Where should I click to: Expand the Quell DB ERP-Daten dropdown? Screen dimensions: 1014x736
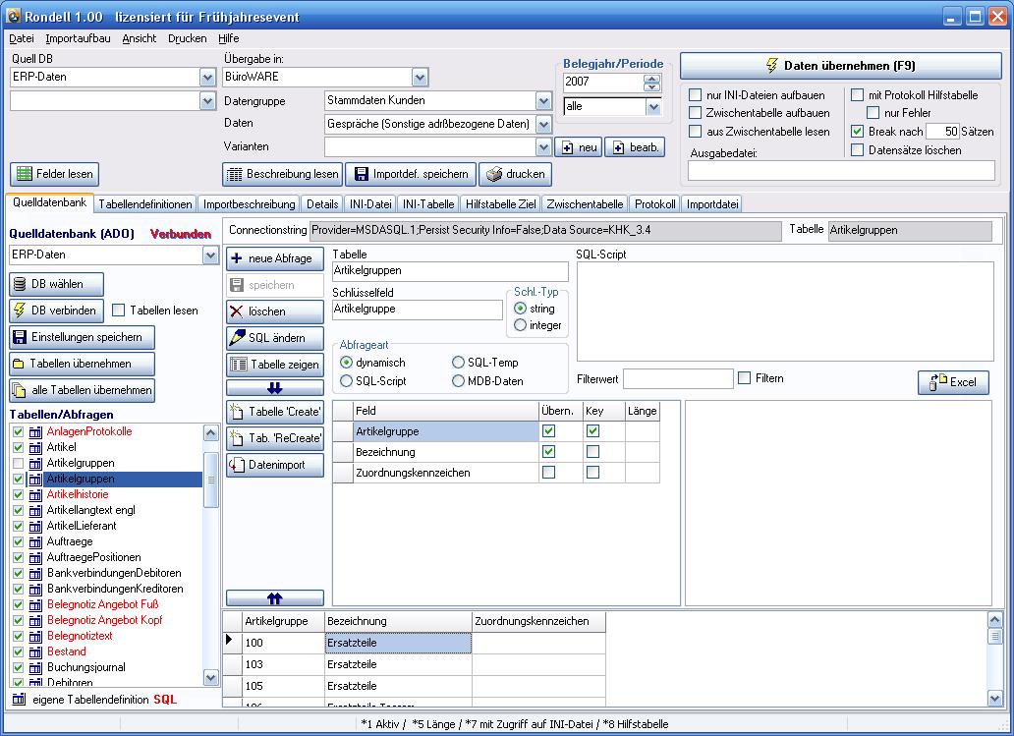click(207, 77)
